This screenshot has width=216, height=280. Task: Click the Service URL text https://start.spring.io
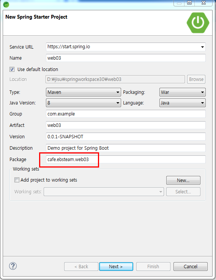pyautogui.click(x=69, y=47)
